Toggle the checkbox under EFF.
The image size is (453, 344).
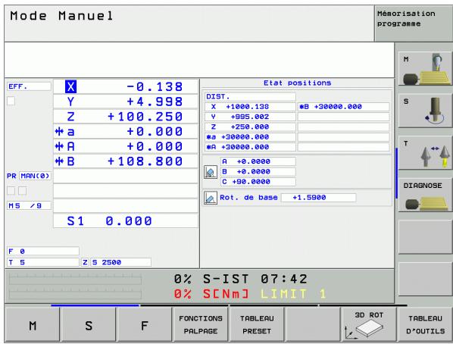(11, 101)
